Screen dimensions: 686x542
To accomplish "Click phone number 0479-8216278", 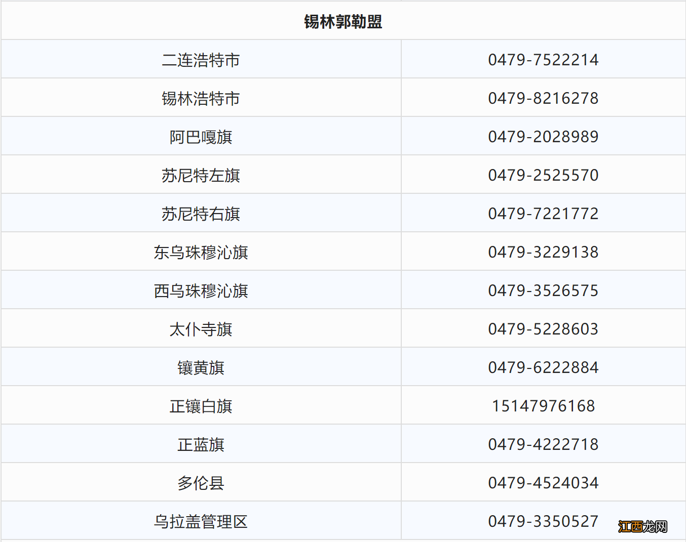I will (544, 98).
